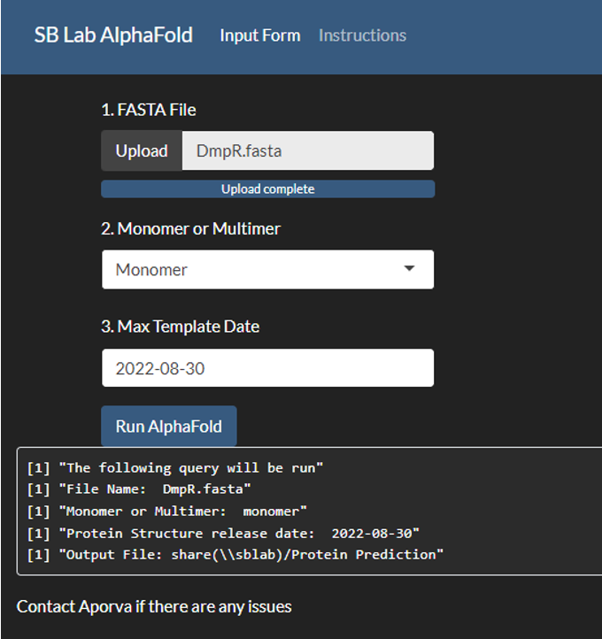The image size is (602, 639).
Task: Click the 'Protein Structure release date' output line
Action: [223, 533]
